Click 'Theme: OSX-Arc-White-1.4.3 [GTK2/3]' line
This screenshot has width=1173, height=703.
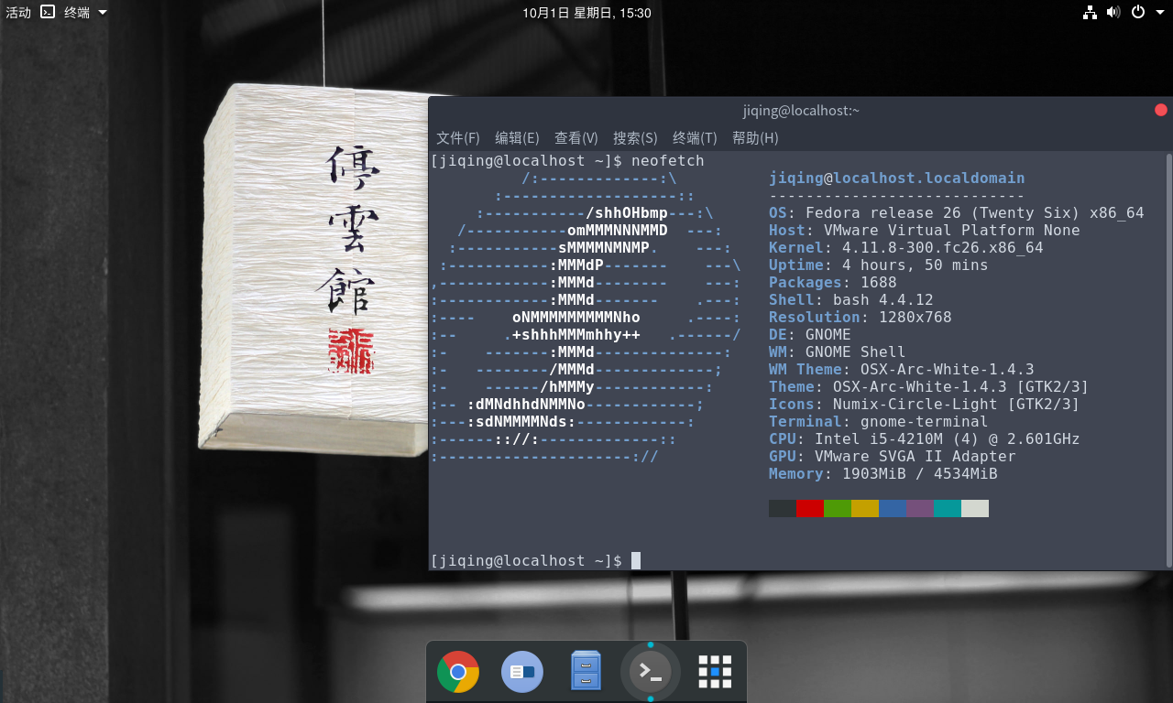[929, 387]
